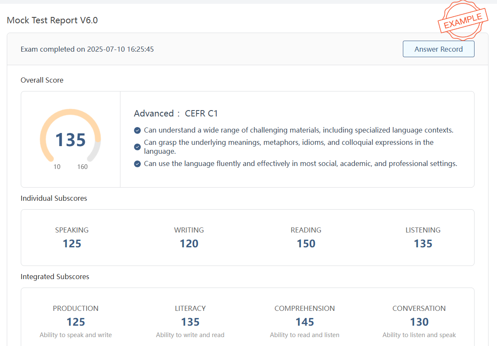Click the LITERACY score of 135

coord(190,322)
